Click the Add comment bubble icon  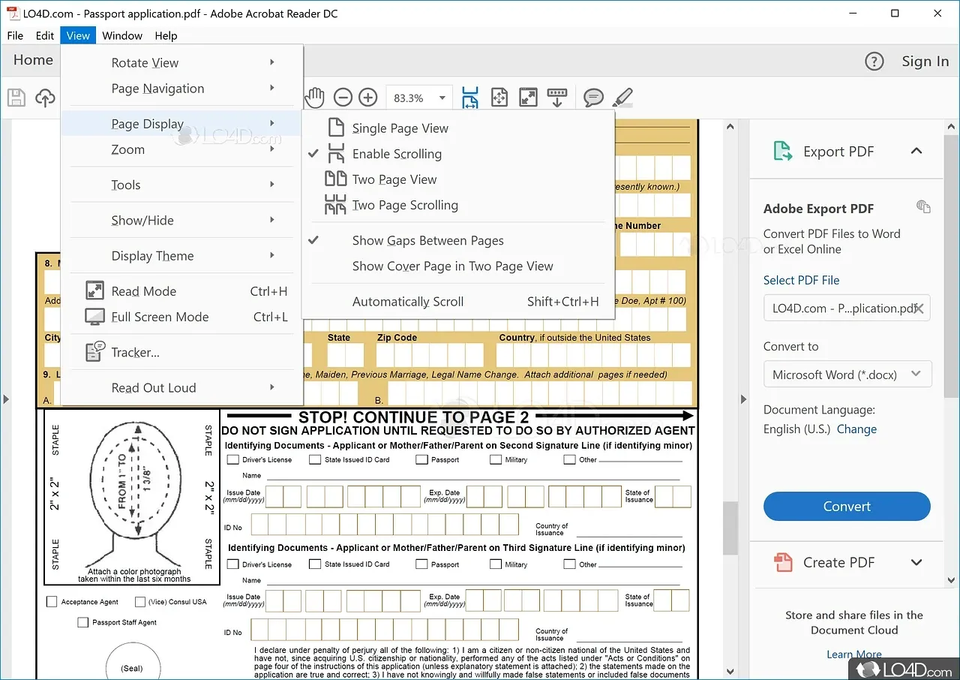coord(593,98)
